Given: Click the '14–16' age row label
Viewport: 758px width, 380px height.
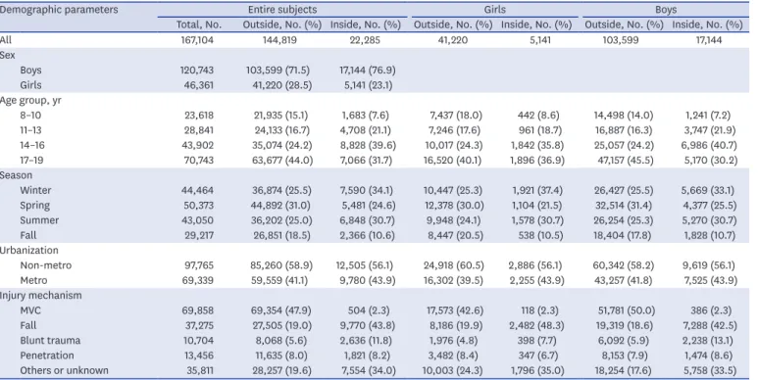Looking at the screenshot, I should 31,145.
